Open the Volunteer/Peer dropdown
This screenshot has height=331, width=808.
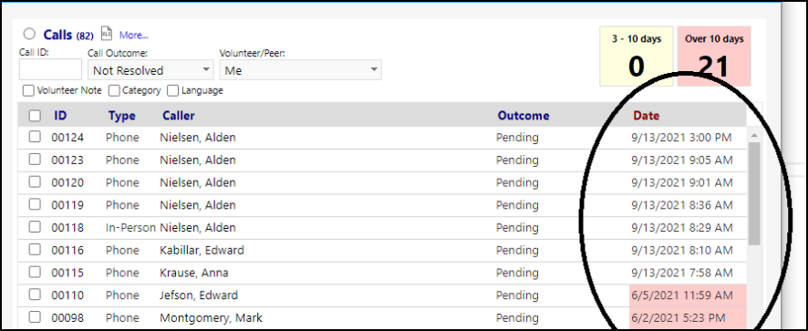tap(300, 69)
